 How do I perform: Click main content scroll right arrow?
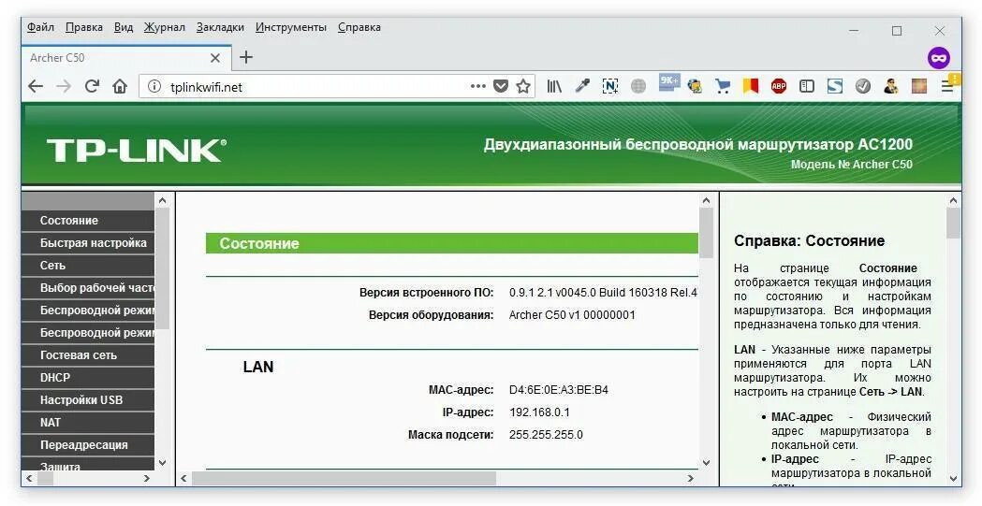(691, 479)
